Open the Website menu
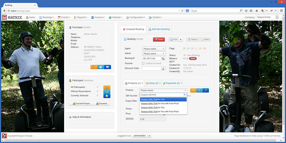 click(x=115, y=17)
